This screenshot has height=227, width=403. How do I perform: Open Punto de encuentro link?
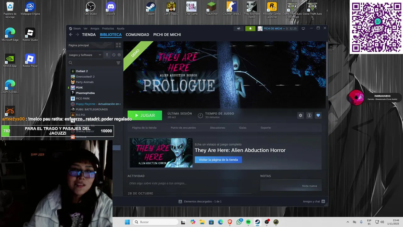pos(183,128)
